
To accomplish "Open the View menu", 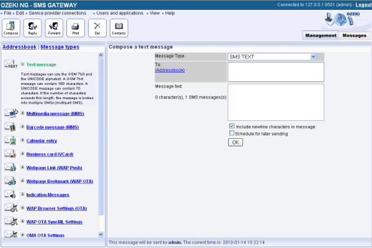I will click(154, 13).
